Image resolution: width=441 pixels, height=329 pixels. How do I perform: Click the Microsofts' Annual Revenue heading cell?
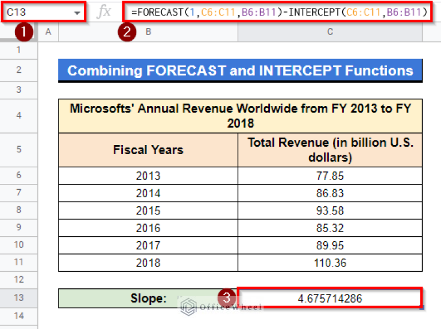(x=240, y=116)
